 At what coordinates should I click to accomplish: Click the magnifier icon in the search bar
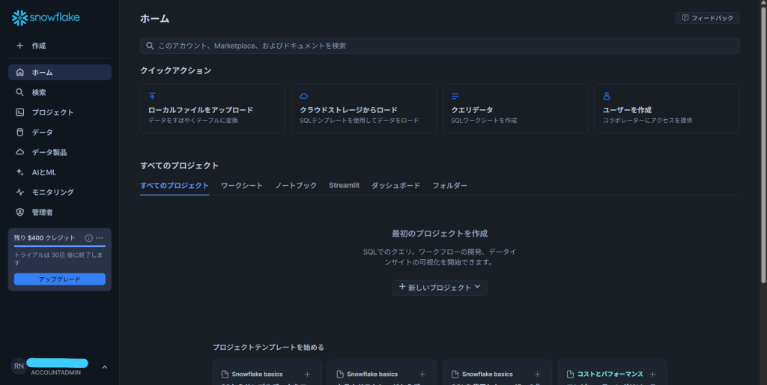(150, 46)
